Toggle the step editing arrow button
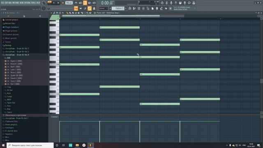 81,8
